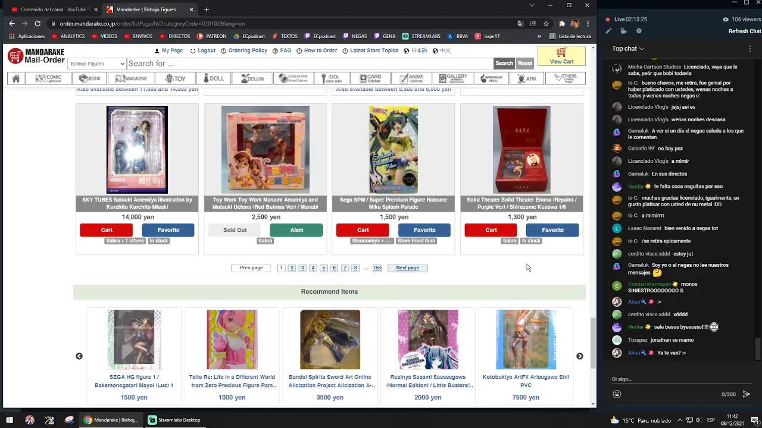Jump to page 756
This screenshot has height=428, width=762.
tap(377, 268)
